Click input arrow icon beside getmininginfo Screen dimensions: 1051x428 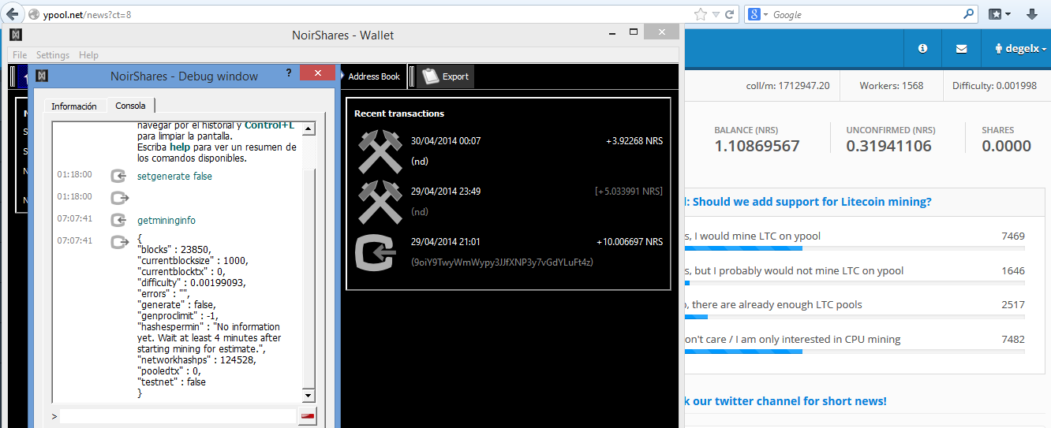click(x=119, y=220)
